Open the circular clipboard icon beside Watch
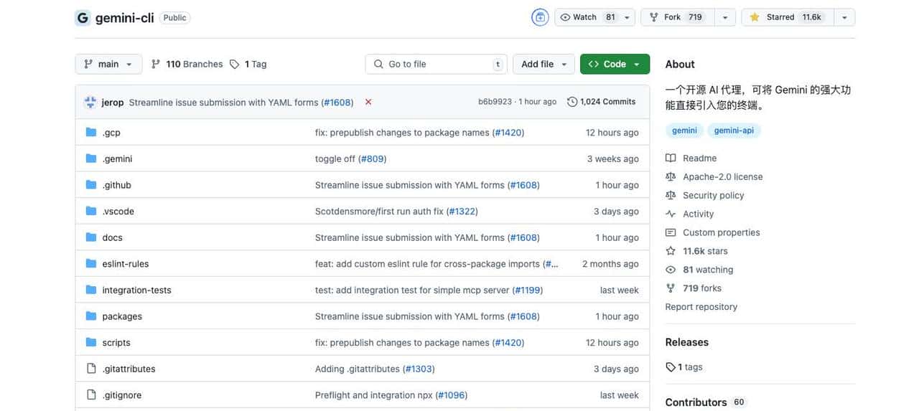This screenshot has height=411, width=919. (x=540, y=17)
